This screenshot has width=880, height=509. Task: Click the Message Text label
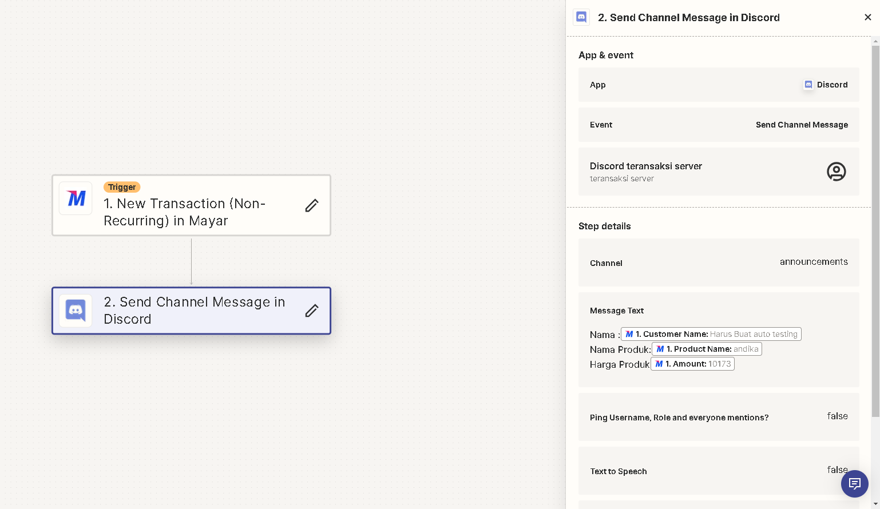click(617, 311)
